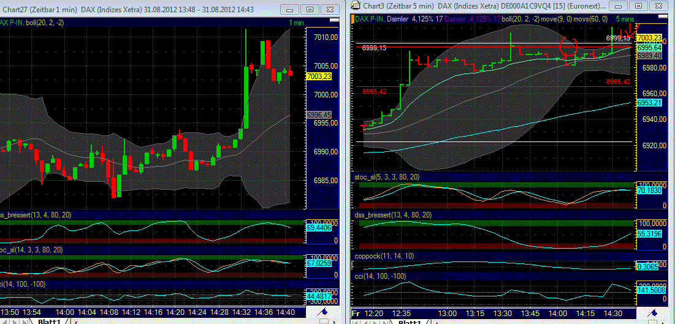Click the 0,3065 coppock value
Screen dimensions: 675x324
pos(649,267)
